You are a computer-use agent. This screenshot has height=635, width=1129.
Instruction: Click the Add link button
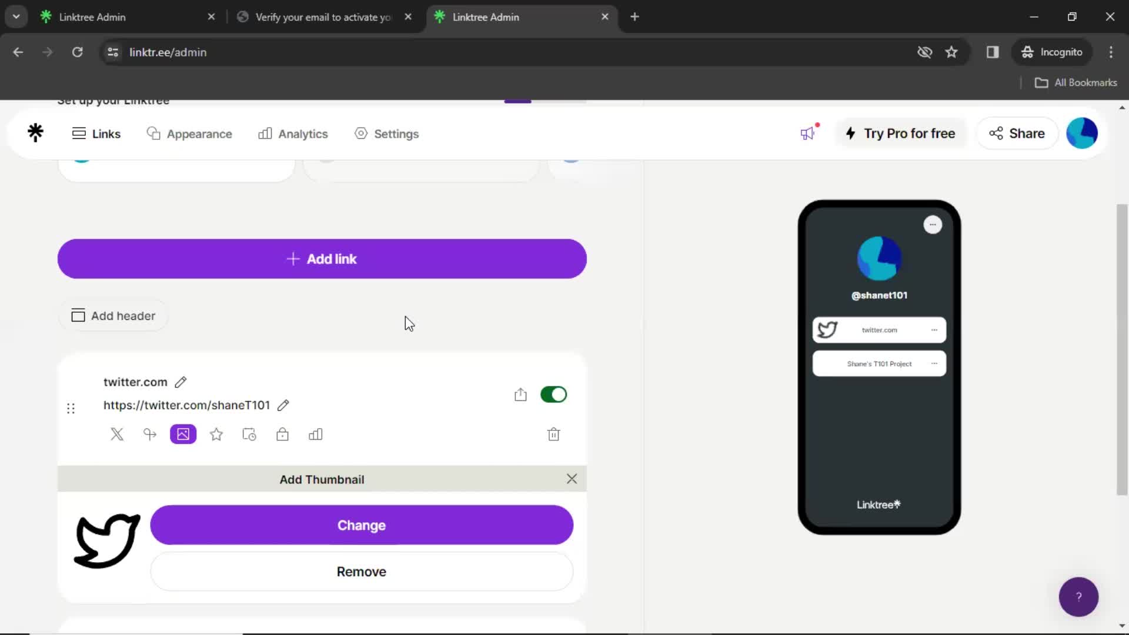[322, 259]
